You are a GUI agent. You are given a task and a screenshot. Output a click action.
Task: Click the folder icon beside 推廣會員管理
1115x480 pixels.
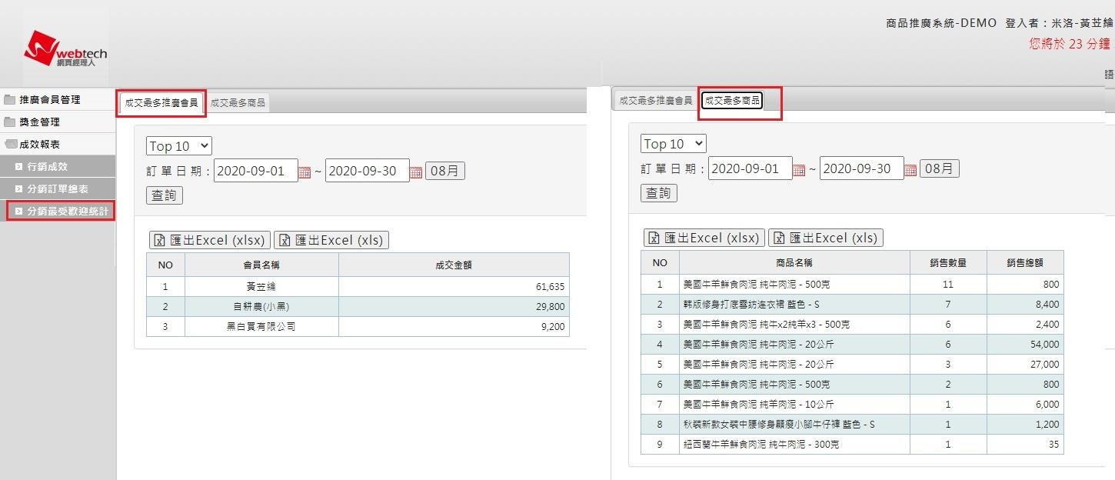(10, 100)
